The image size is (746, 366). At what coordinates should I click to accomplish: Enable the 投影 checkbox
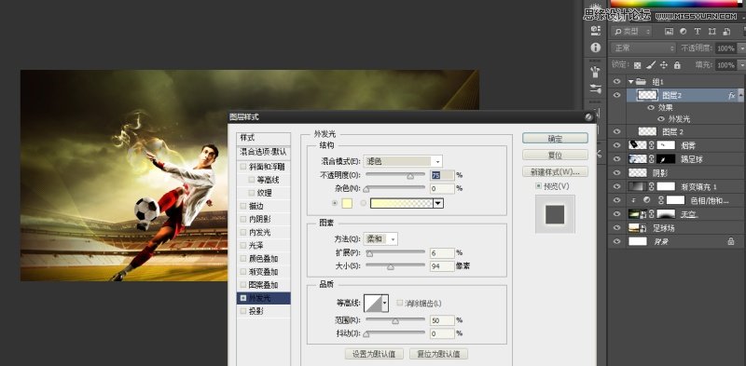tap(243, 311)
